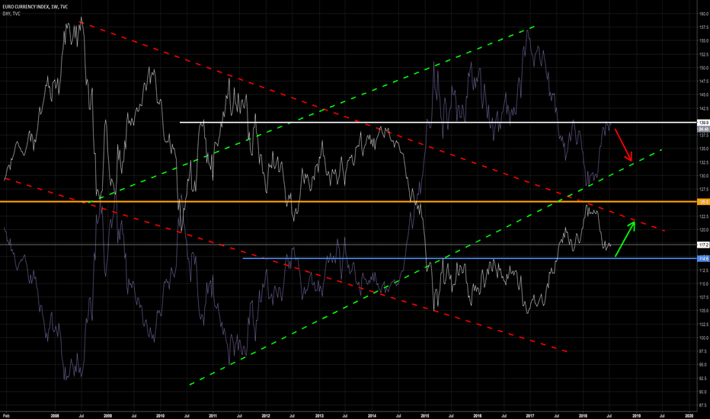Click the 2018 label on time axis

pos(584,415)
